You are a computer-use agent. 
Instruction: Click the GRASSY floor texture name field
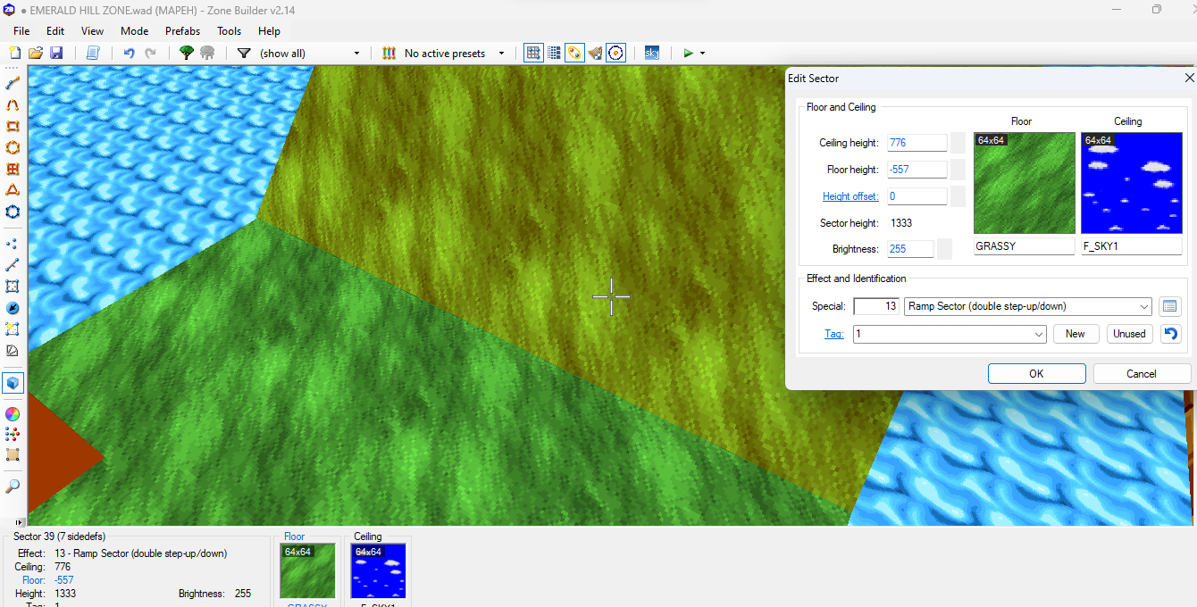coord(1025,246)
